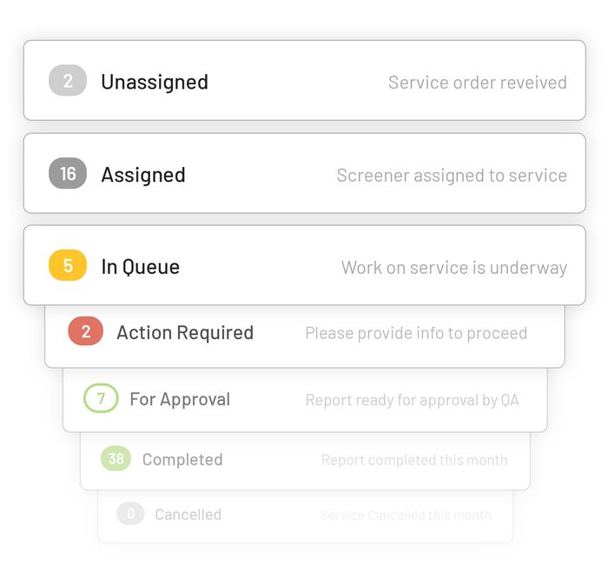The image size is (608, 573).
Task: Click the yellow In Queue badge showing 5
Action: pyautogui.click(x=68, y=265)
